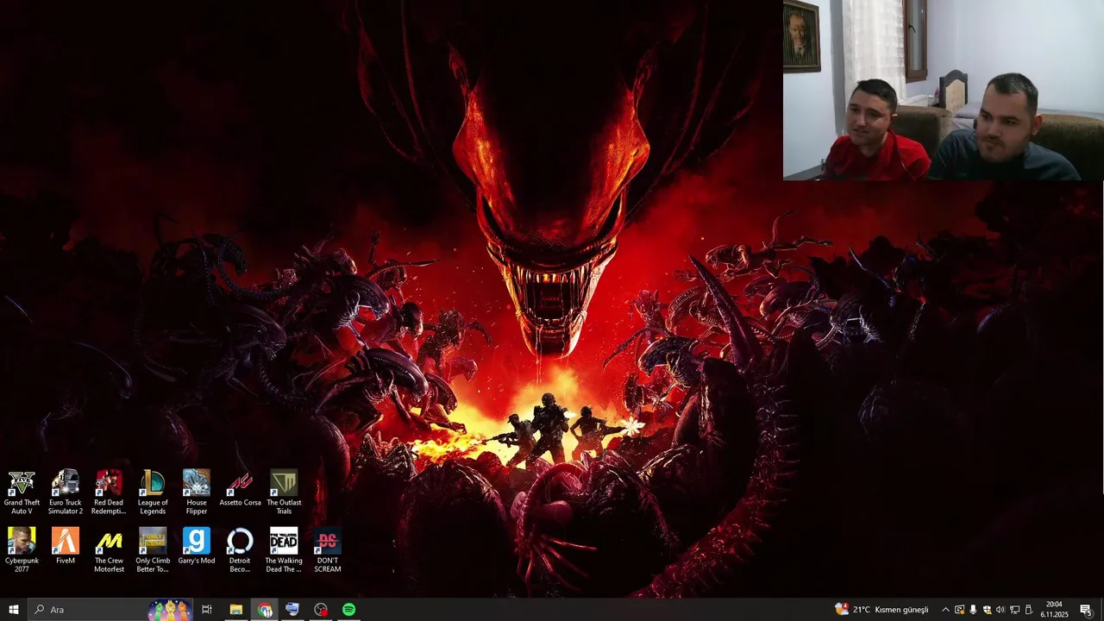
Task: Open Task View from the taskbar
Action: [207, 610]
